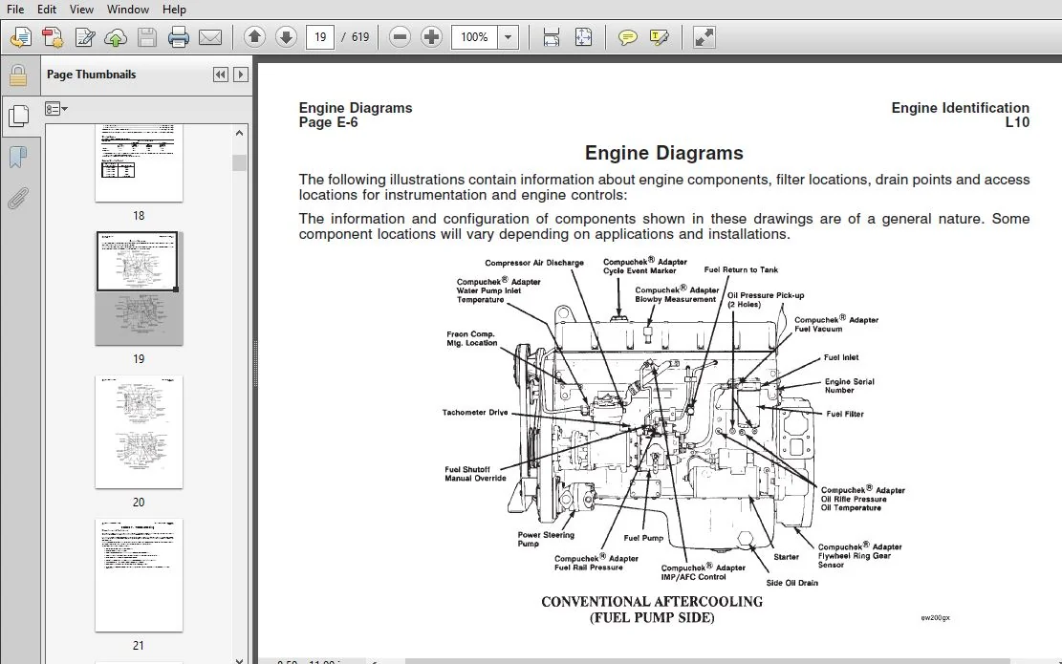This screenshot has width=1062, height=664.
Task: Click the page number field showing 19
Action: [320, 37]
